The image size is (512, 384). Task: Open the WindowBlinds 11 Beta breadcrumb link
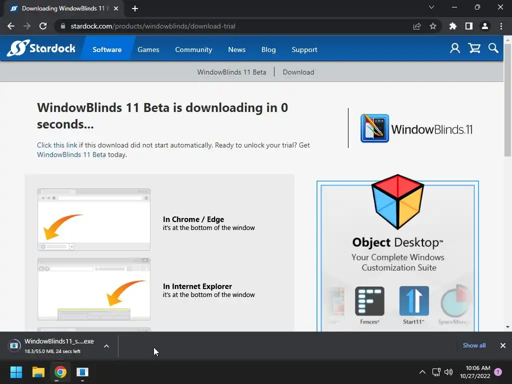point(231,72)
